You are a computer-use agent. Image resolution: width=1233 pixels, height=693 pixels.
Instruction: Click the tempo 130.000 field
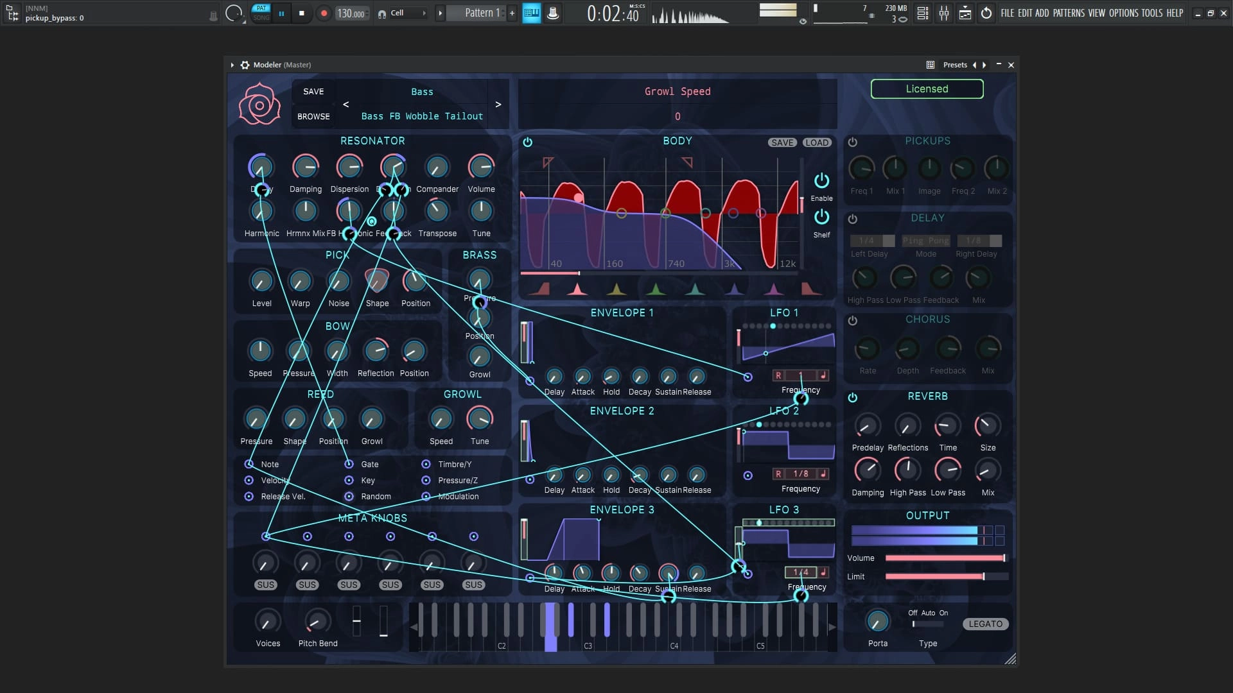[352, 13]
